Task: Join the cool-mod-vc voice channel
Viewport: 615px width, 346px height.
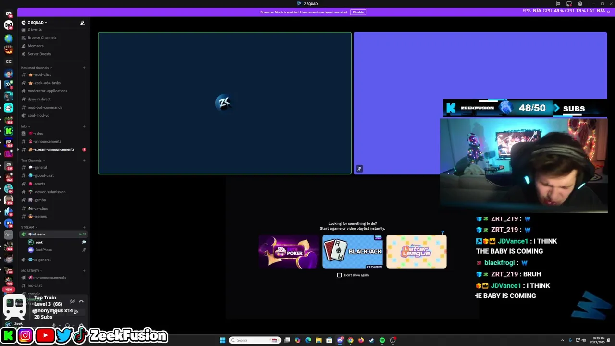Action: [38, 115]
